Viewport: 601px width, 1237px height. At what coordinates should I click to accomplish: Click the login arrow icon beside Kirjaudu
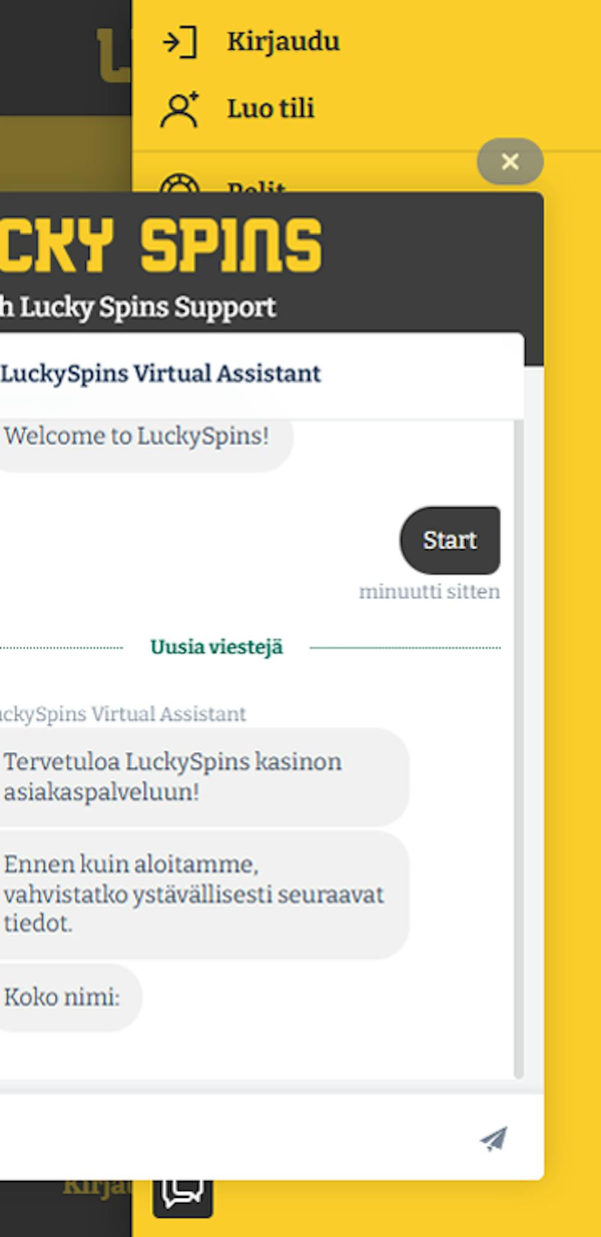(x=180, y=42)
